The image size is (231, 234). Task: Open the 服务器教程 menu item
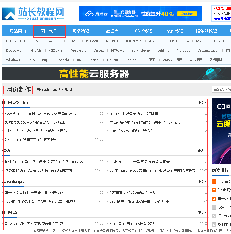tap(206, 31)
